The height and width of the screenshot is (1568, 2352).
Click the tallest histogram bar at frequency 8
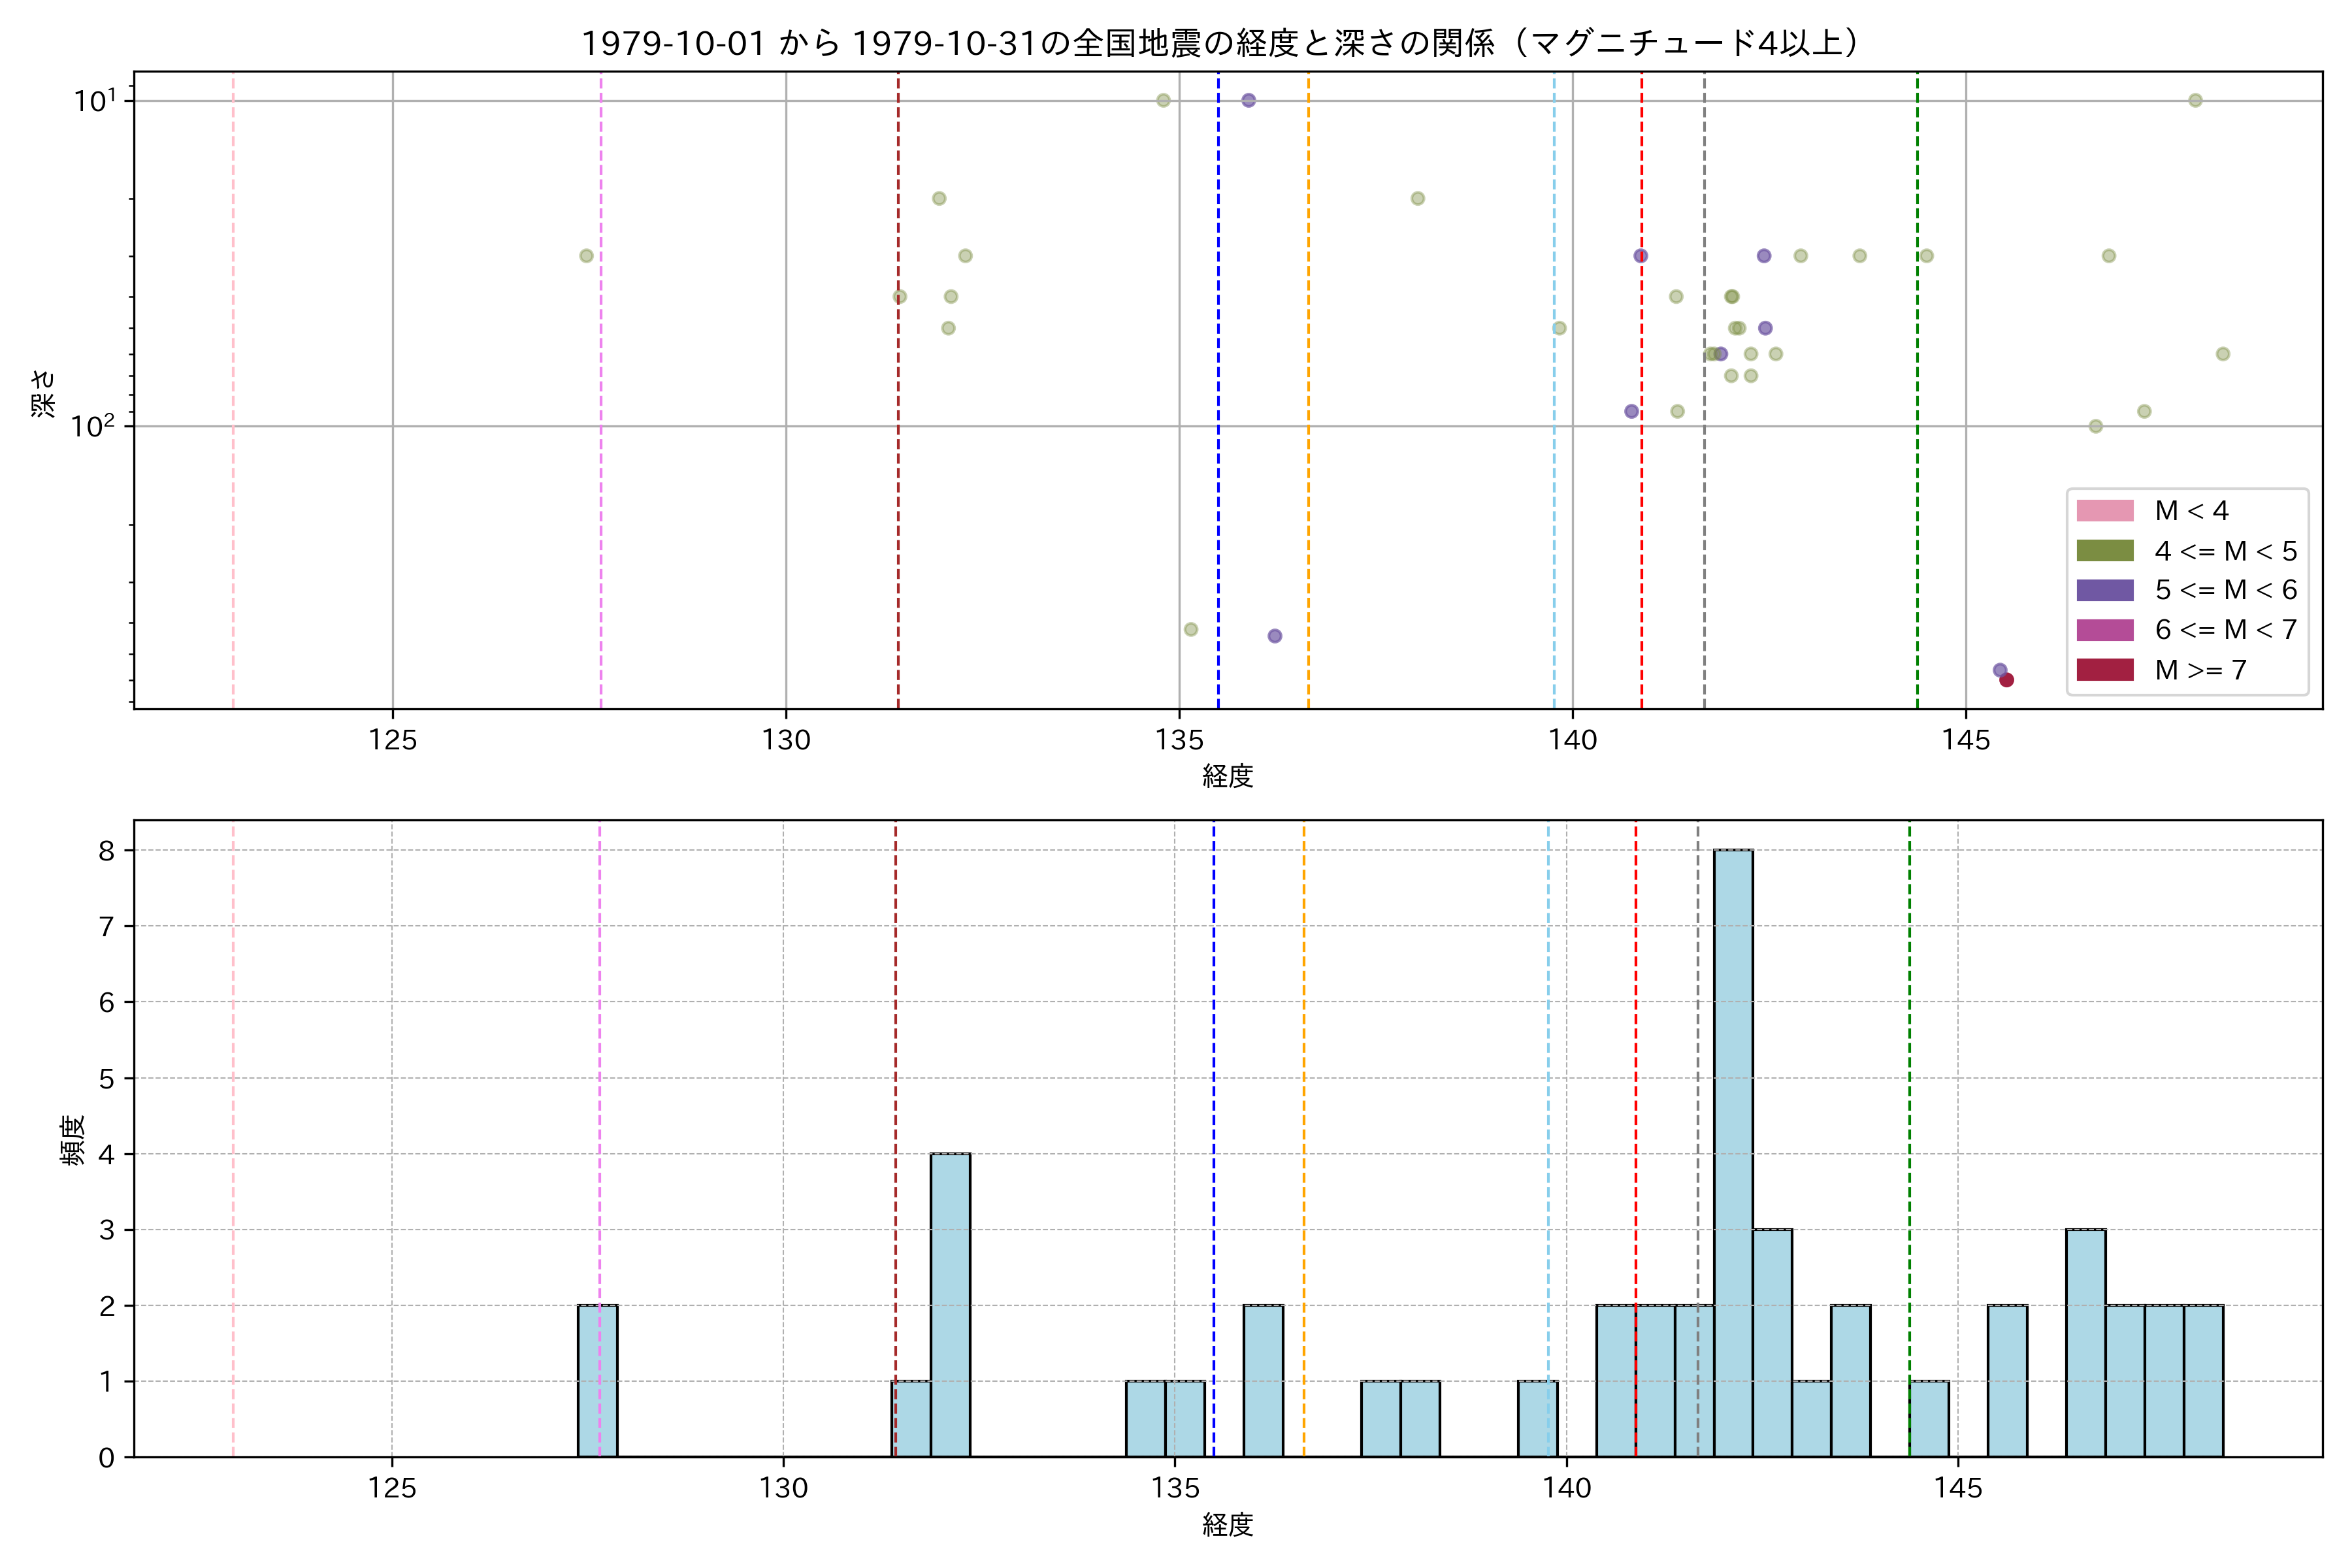tap(1733, 1150)
